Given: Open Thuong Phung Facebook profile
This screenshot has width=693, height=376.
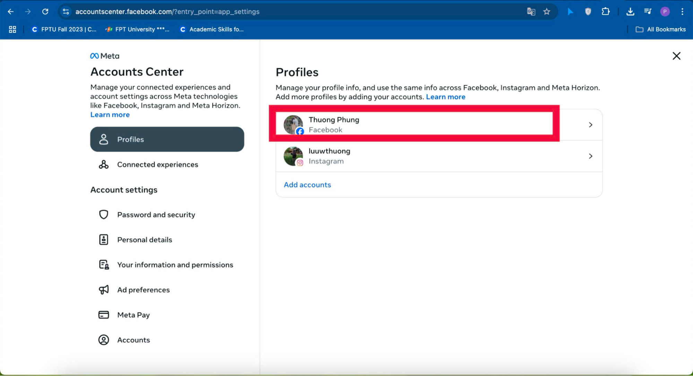Looking at the screenshot, I should (439, 125).
